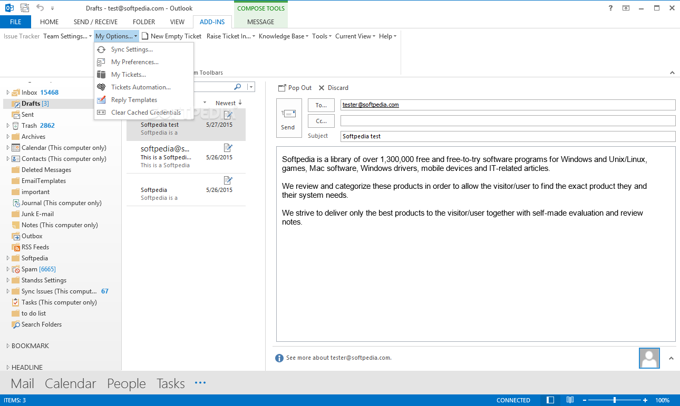Screen dimensions: 680x406
Task: Click the Search Folders icon
Action: [x=16, y=324]
